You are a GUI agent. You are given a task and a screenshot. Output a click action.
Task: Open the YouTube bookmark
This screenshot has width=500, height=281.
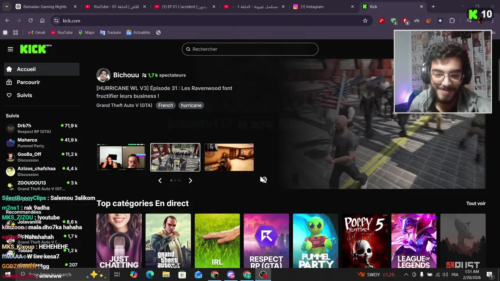point(62,32)
